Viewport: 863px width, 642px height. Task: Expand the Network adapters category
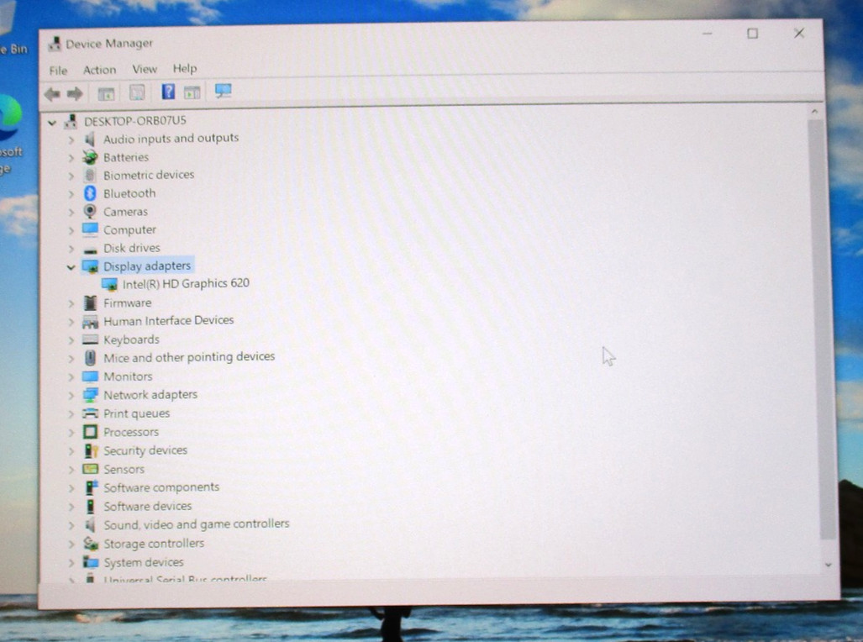coord(71,396)
